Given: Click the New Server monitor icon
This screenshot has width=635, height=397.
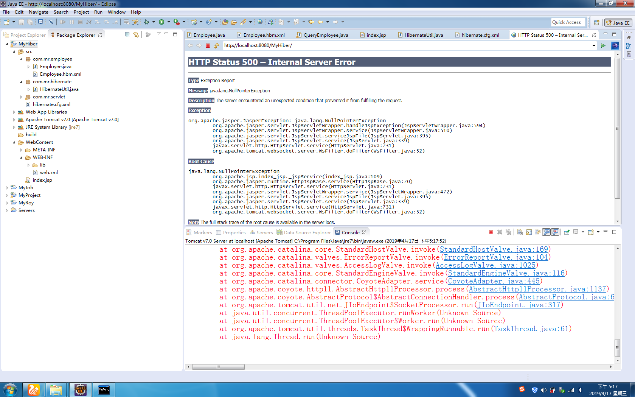Looking at the screenshot, I should tap(40, 22).
